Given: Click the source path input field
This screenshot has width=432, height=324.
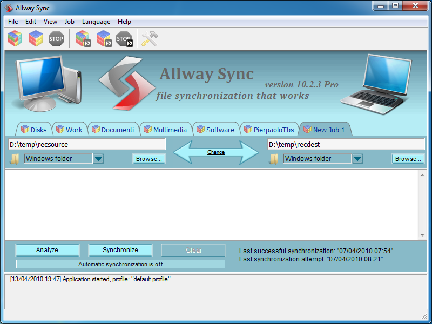Looking at the screenshot, I should tap(86, 144).
